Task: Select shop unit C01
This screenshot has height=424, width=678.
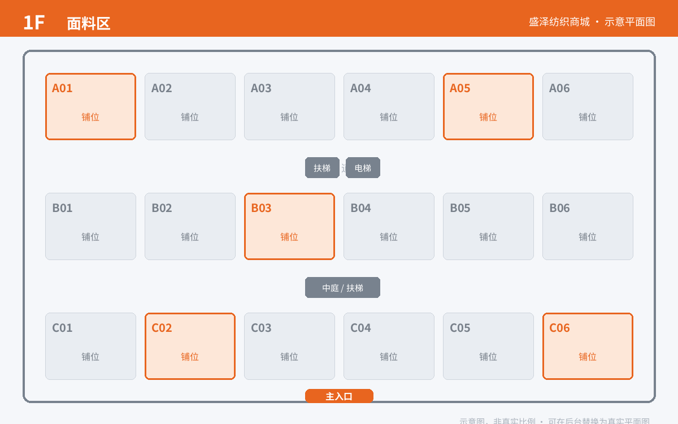Action: (x=90, y=346)
